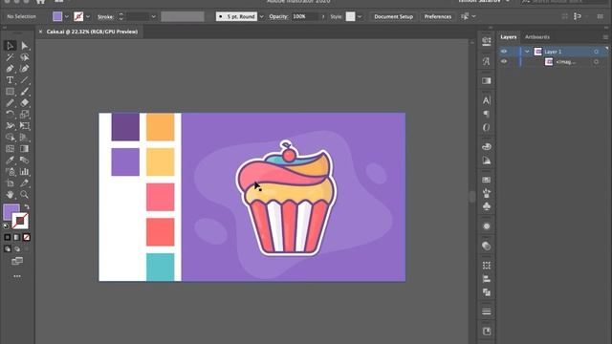This screenshot has width=612, height=344.
Task: Hide Layer 1 with eye icon
Action: 504,52
